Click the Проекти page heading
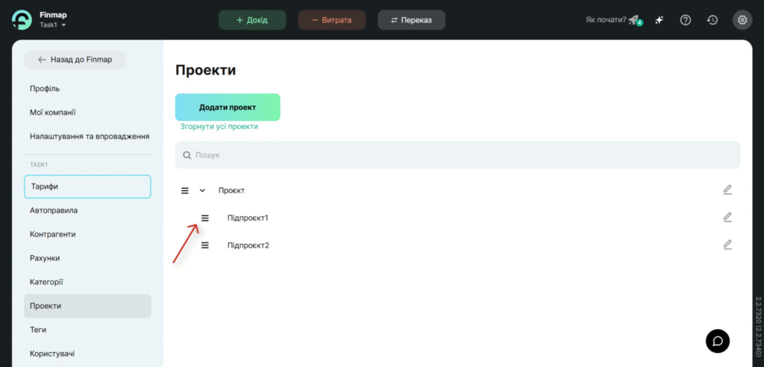This screenshot has height=367, width=764. (206, 69)
